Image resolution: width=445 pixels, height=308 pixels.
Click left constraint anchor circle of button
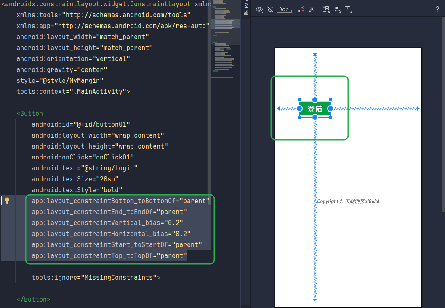tap(300, 109)
